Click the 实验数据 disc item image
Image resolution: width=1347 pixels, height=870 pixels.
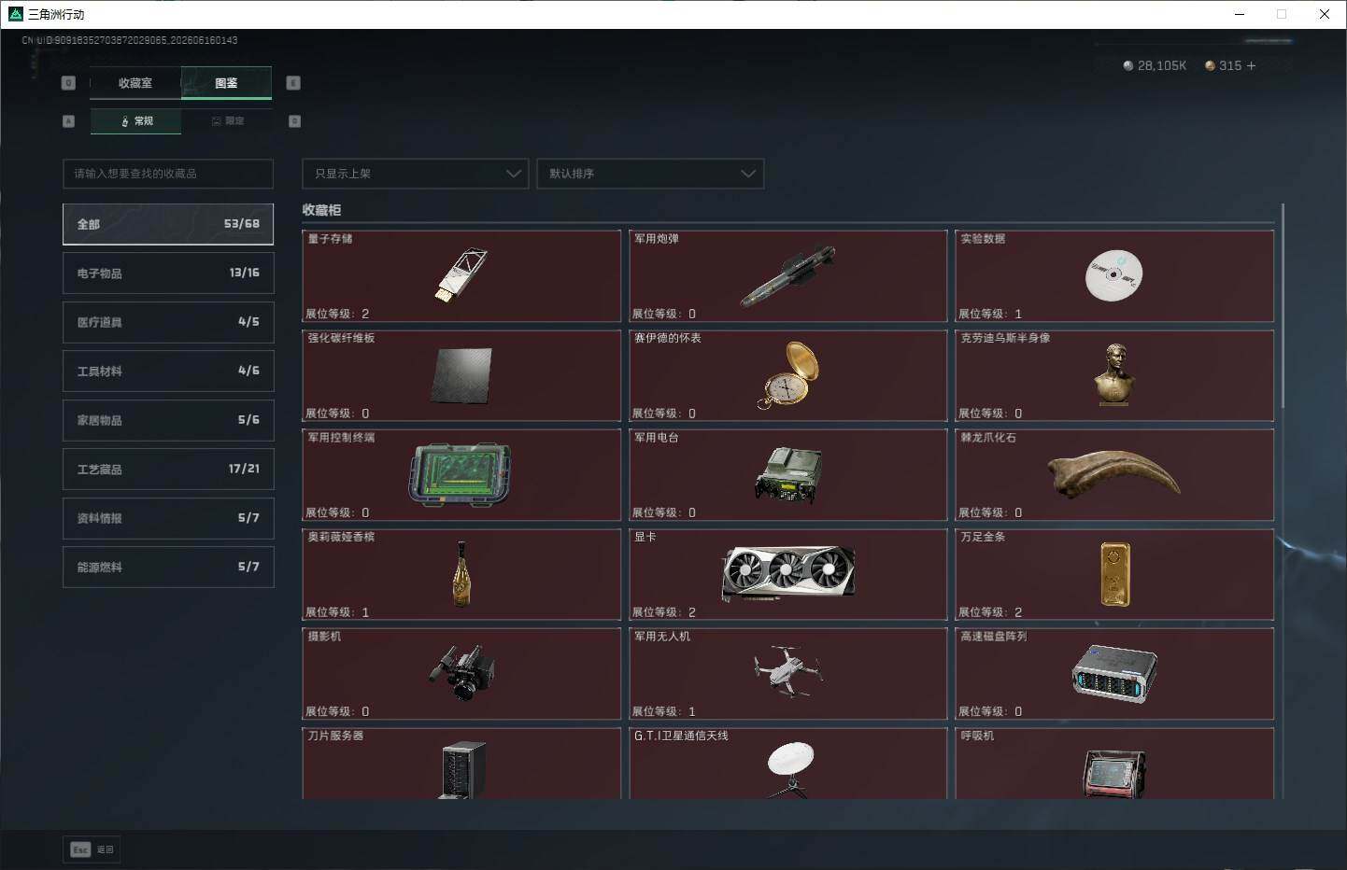pos(1113,275)
